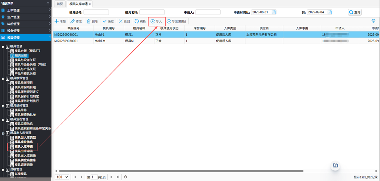380x181 pixels.
Task: Reload the grid using the pagination refresh icon
Action: tap(126, 177)
